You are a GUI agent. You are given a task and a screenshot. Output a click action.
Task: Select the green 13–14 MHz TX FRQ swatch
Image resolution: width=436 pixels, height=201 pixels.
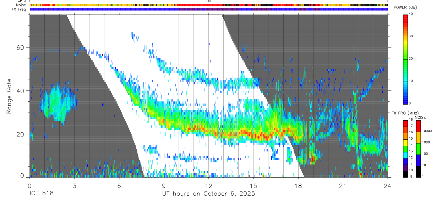point(405,149)
